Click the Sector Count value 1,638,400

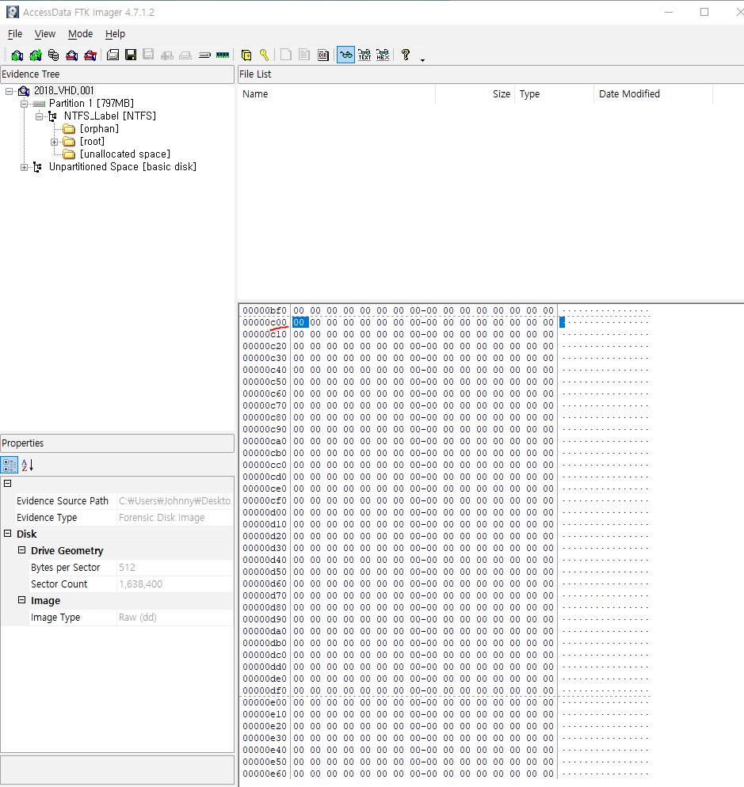141,584
